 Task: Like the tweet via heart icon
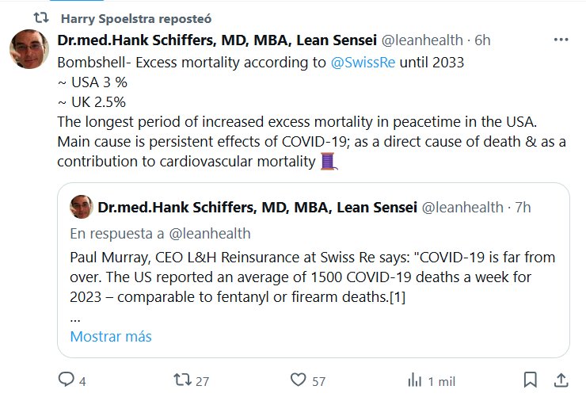299,380
